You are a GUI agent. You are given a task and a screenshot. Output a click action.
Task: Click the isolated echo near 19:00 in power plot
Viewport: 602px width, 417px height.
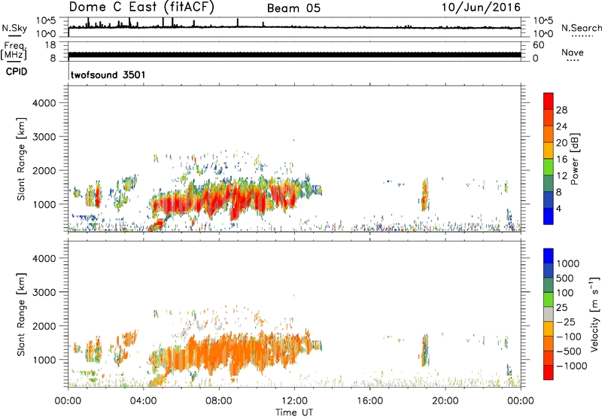(x=424, y=195)
